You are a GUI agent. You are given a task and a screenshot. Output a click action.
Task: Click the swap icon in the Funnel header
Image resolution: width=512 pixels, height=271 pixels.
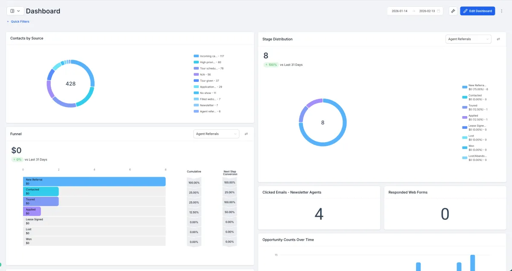246,134
